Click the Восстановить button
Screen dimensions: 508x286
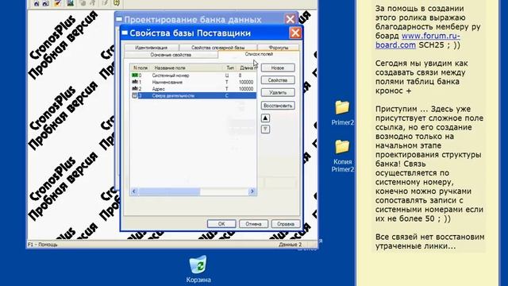(x=278, y=106)
